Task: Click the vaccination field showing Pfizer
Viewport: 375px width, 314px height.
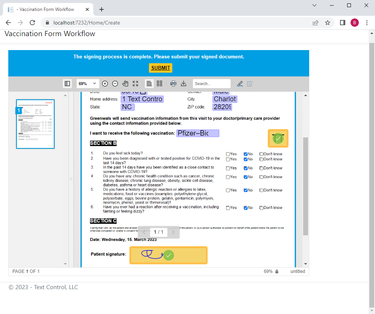Action: click(198, 133)
